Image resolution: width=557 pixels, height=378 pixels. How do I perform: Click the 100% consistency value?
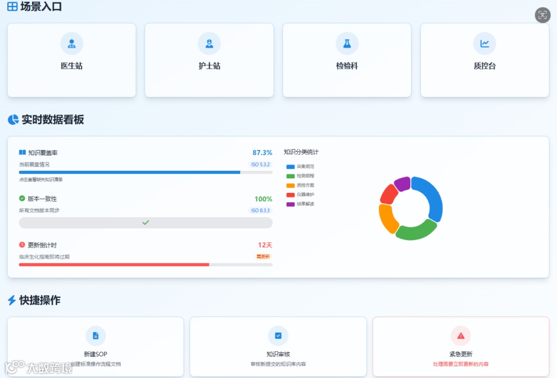[x=263, y=199]
